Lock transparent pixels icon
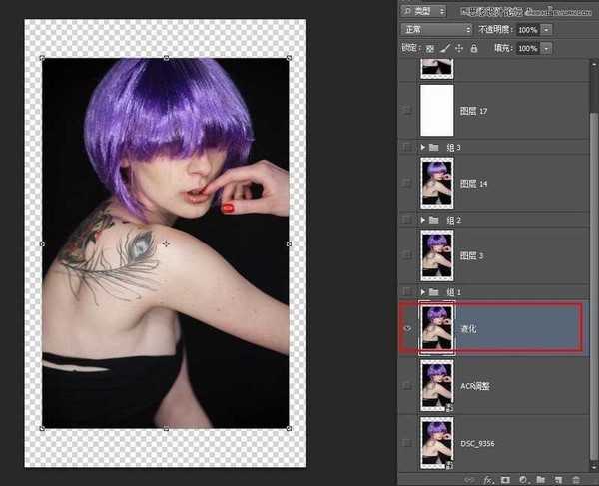Image resolution: width=599 pixels, height=486 pixels. click(x=430, y=48)
